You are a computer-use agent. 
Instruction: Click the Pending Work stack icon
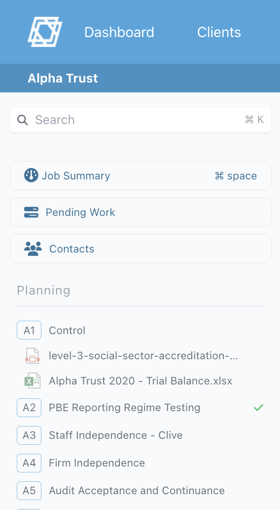click(x=31, y=212)
